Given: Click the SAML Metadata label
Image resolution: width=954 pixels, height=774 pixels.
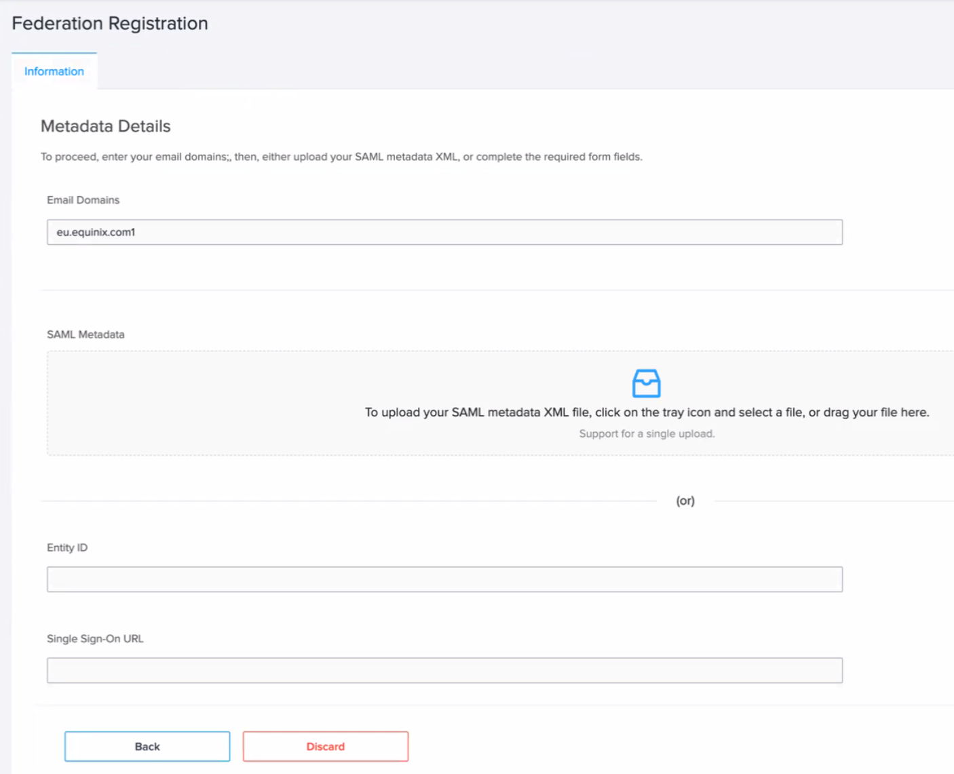Looking at the screenshot, I should pos(85,334).
